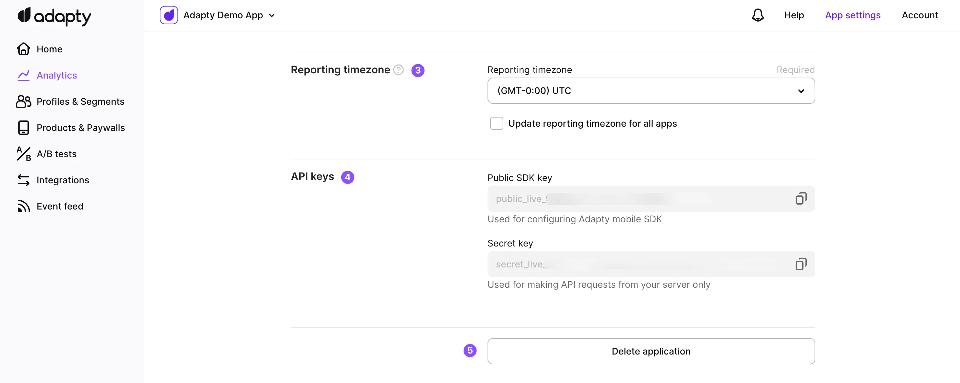Open the Help link
960x383 pixels.
coord(794,15)
